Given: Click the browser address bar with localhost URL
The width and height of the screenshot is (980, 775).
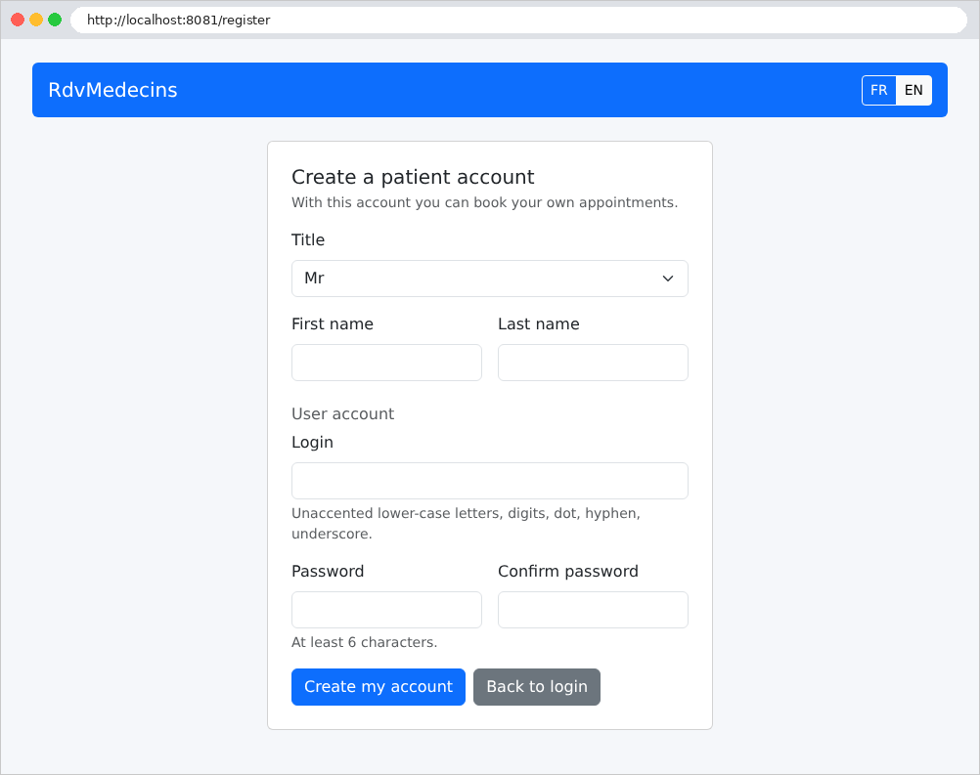Looking at the screenshot, I should [518, 20].
